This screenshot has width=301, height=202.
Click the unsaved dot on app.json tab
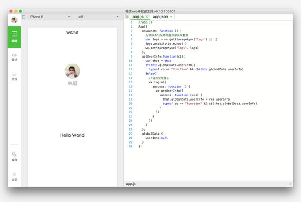point(171,17)
